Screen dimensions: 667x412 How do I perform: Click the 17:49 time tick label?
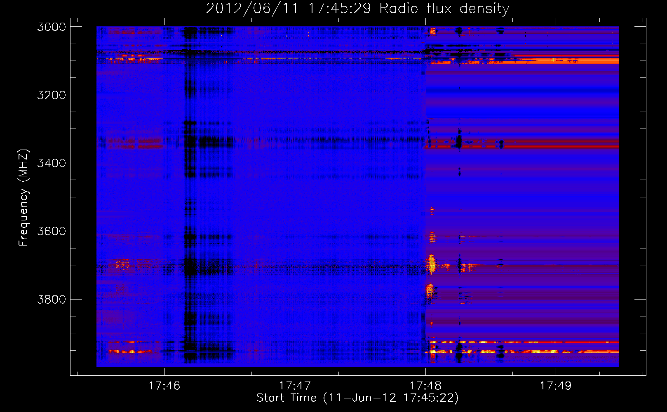556,386
